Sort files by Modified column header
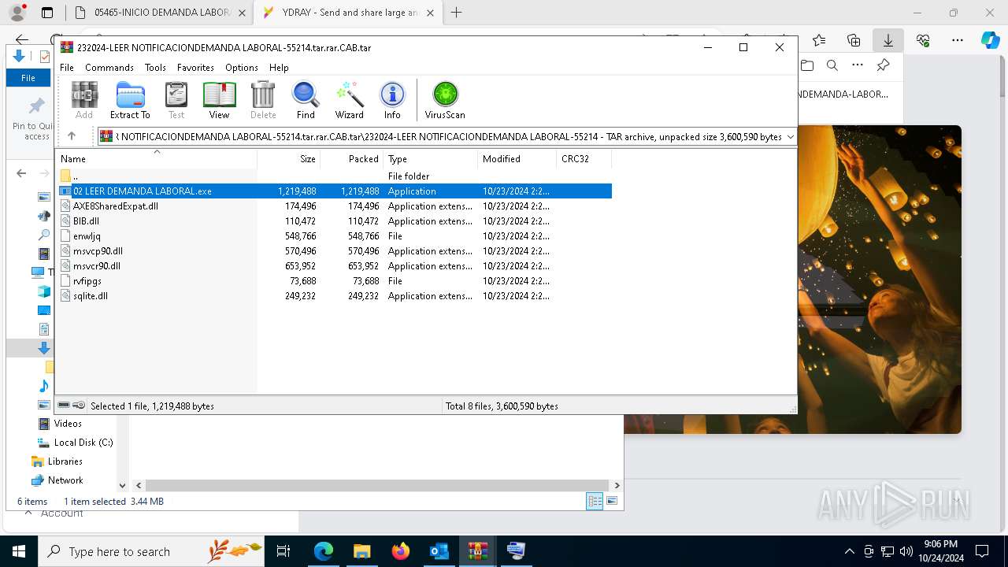 pyautogui.click(x=517, y=159)
